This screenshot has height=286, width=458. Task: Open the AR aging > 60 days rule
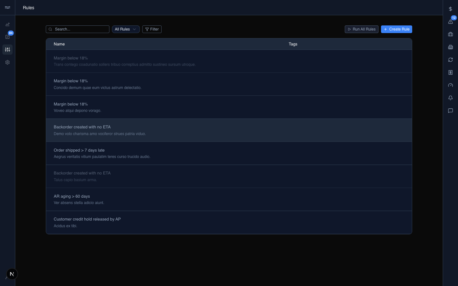point(229,199)
